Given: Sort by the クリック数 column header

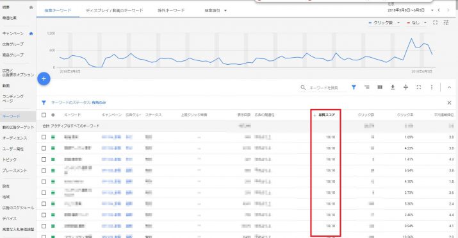Looking at the screenshot, I should pos(366,115).
